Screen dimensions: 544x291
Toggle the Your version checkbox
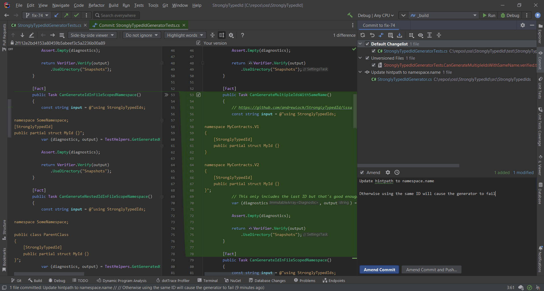tap(198, 43)
